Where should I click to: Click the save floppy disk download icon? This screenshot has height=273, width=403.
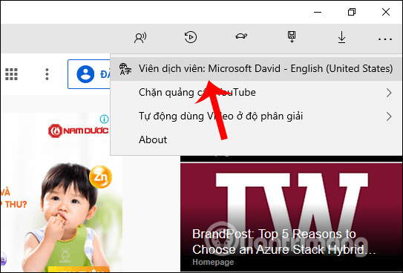tap(292, 37)
